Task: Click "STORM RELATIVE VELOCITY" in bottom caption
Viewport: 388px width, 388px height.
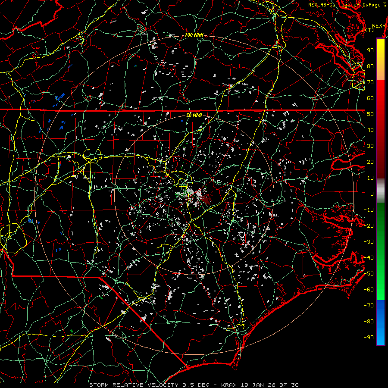Action: pos(134,385)
